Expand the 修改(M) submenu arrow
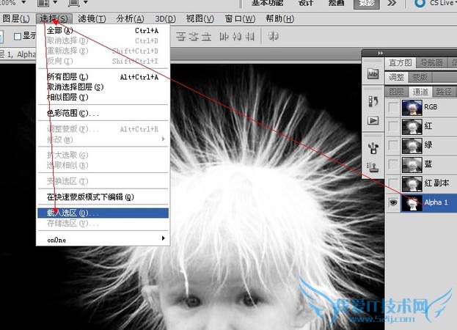This screenshot has width=457, height=330. coord(163,139)
